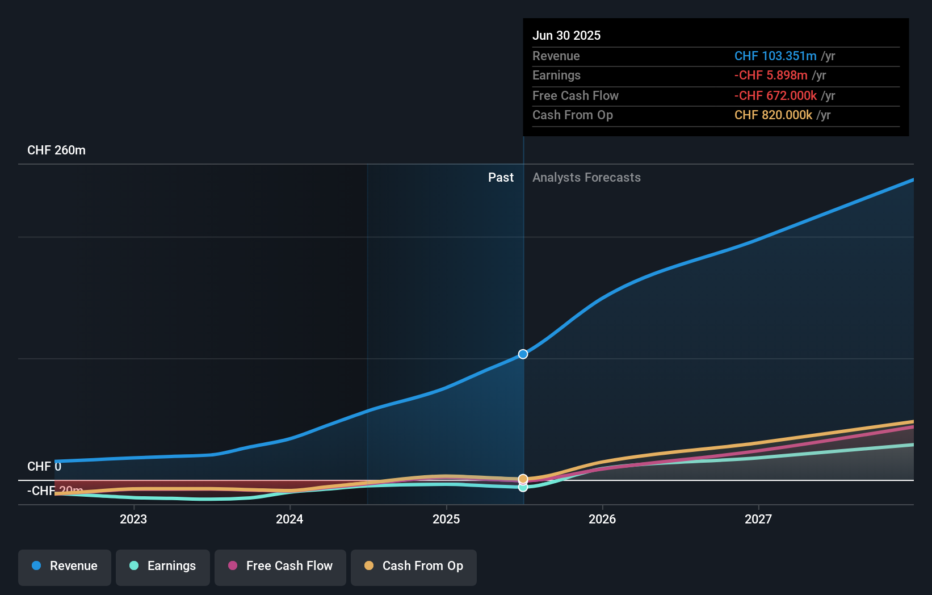
Task: Click the CHF 260m axis label
Action: [x=56, y=150]
